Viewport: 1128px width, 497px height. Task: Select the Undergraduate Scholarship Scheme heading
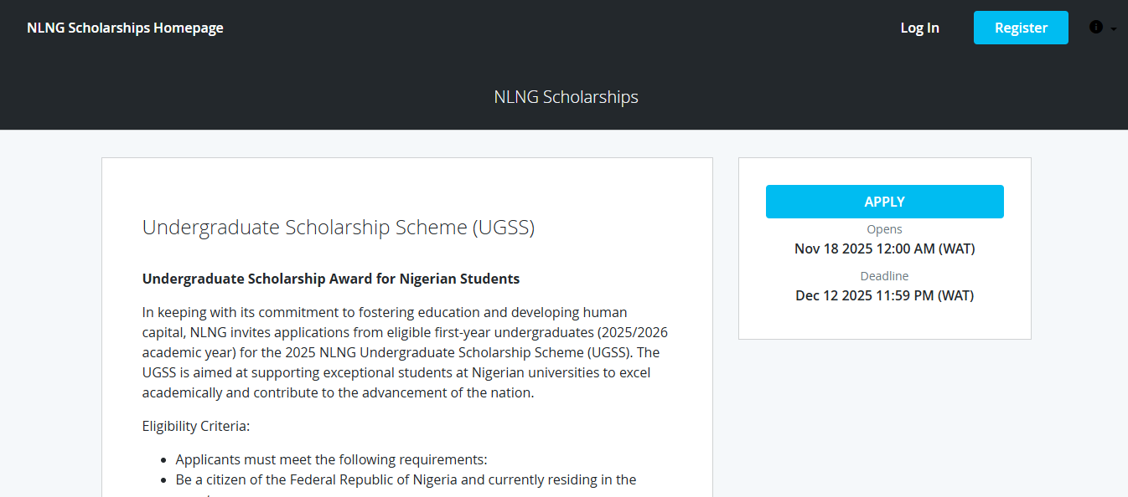(x=338, y=227)
